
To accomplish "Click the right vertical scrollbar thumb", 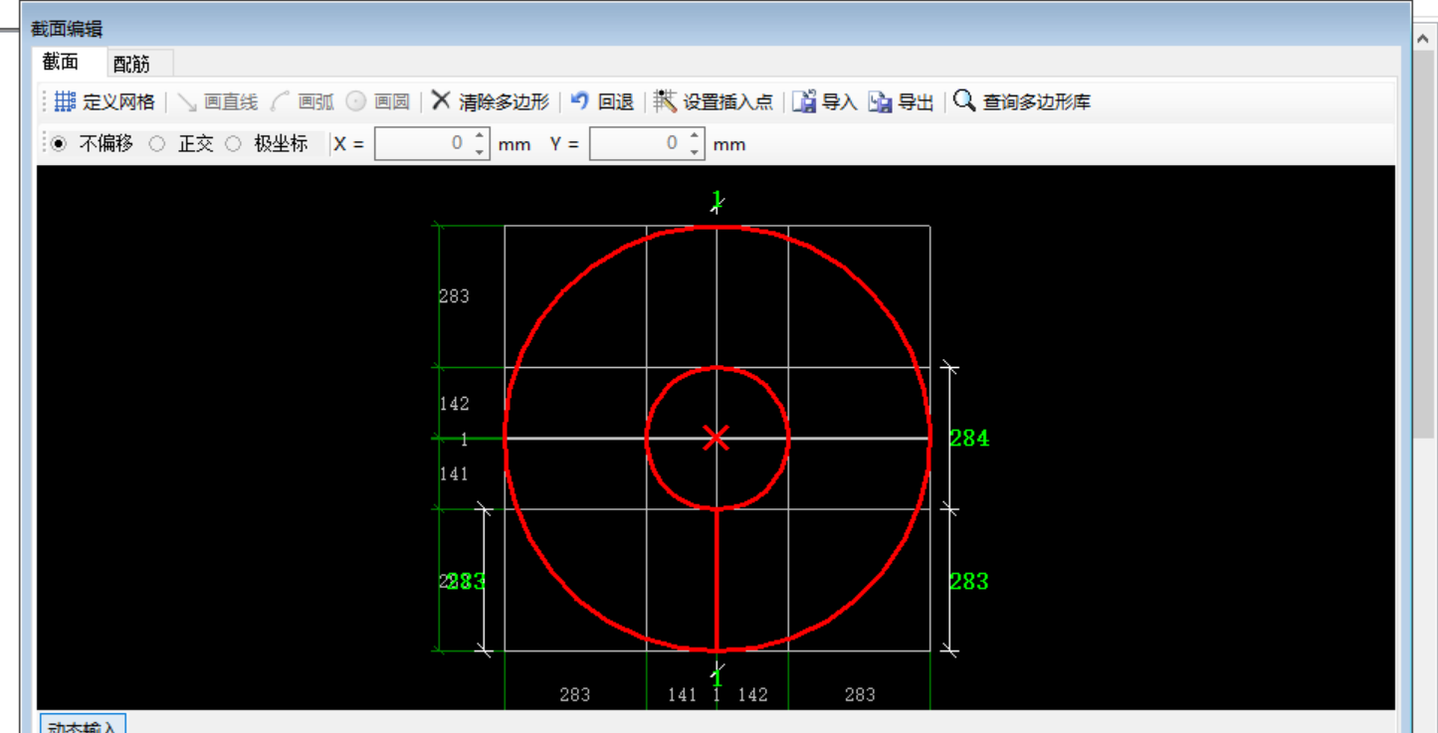I will point(1425,246).
